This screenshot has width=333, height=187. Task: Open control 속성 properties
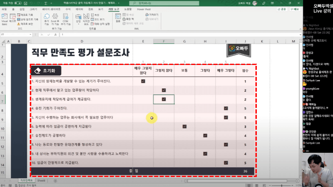click(95, 15)
